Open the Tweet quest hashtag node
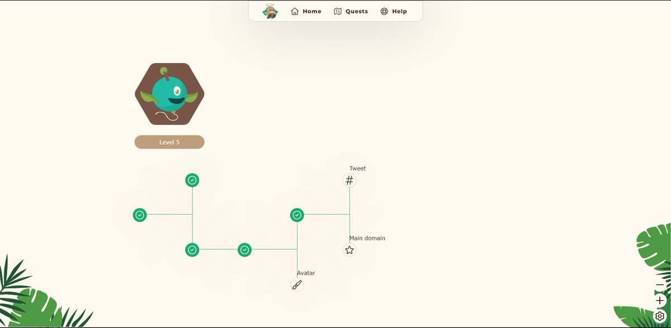Screen dimensions: 671x328 tap(349, 180)
